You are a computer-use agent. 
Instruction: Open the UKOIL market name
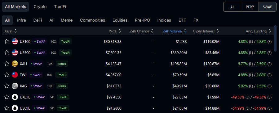coord(25,97)
